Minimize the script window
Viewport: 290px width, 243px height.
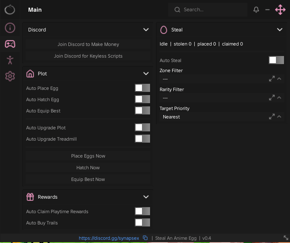pyautogui.click(x=267, y=10)
